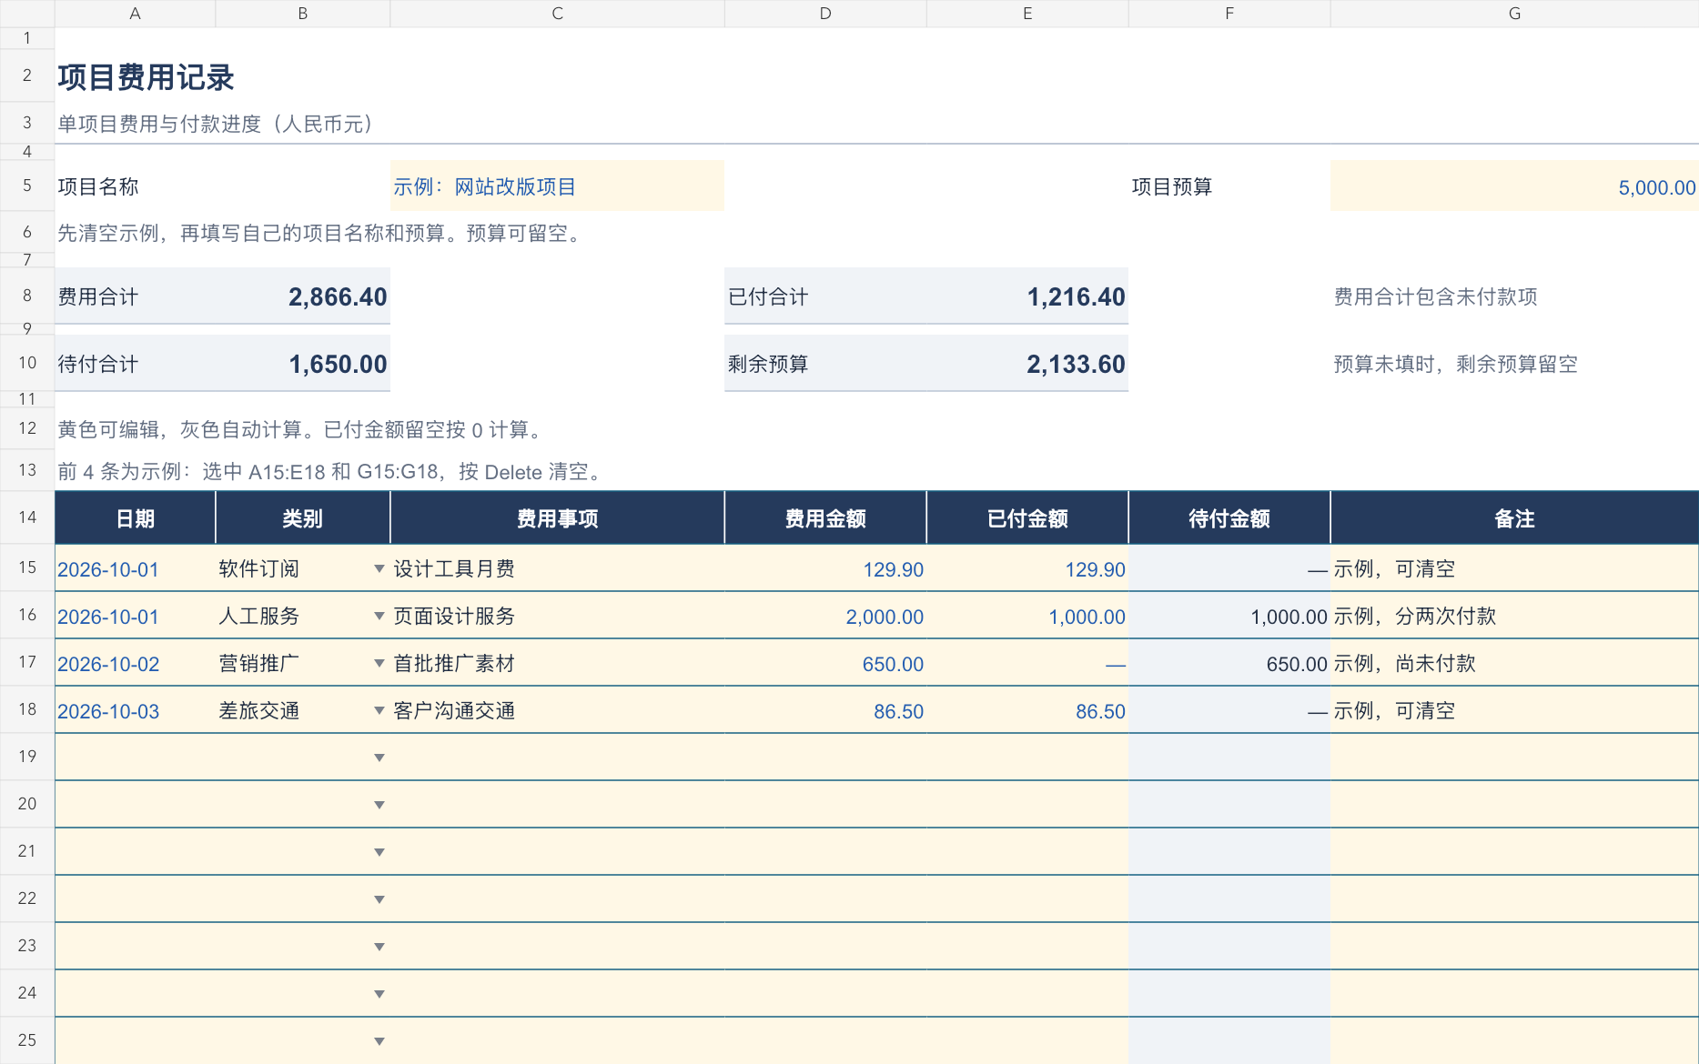Select expense amount 2,000.00 cell
The image size is (1699, 1064).
tap(825, 617)
